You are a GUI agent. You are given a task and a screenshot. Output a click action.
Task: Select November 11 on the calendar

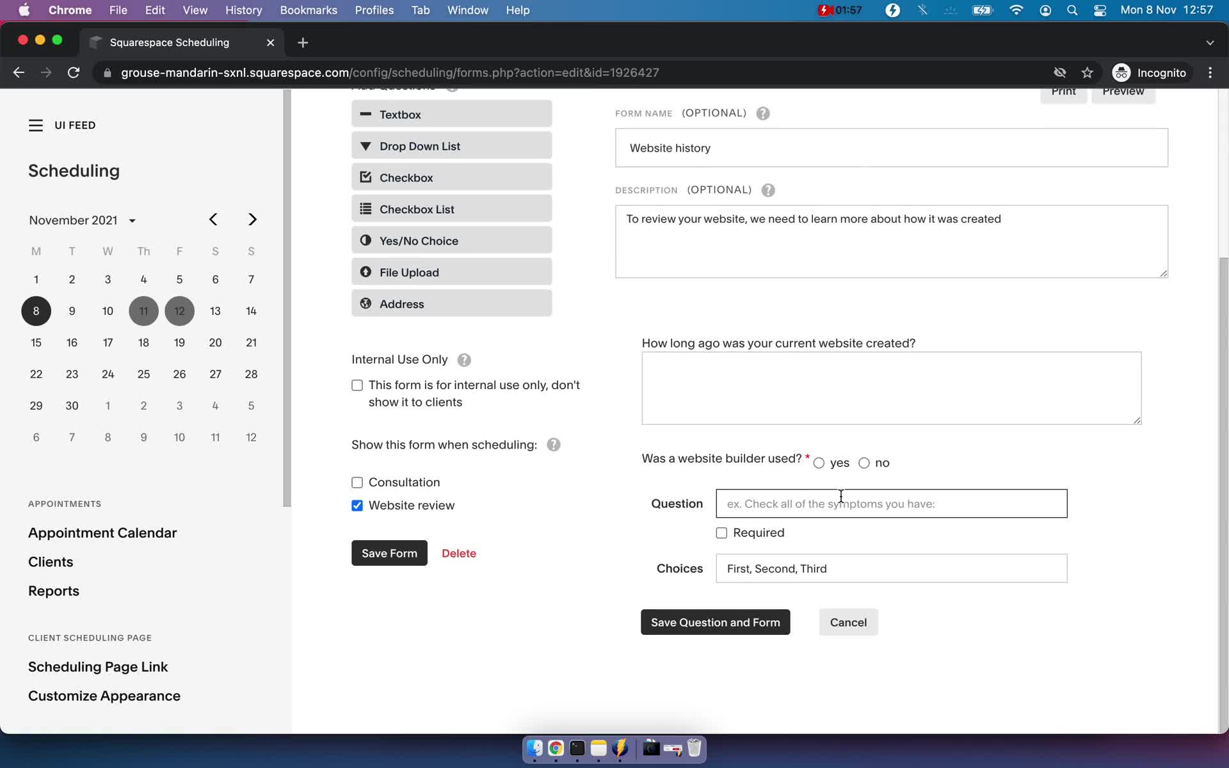(x=143, y=311)
